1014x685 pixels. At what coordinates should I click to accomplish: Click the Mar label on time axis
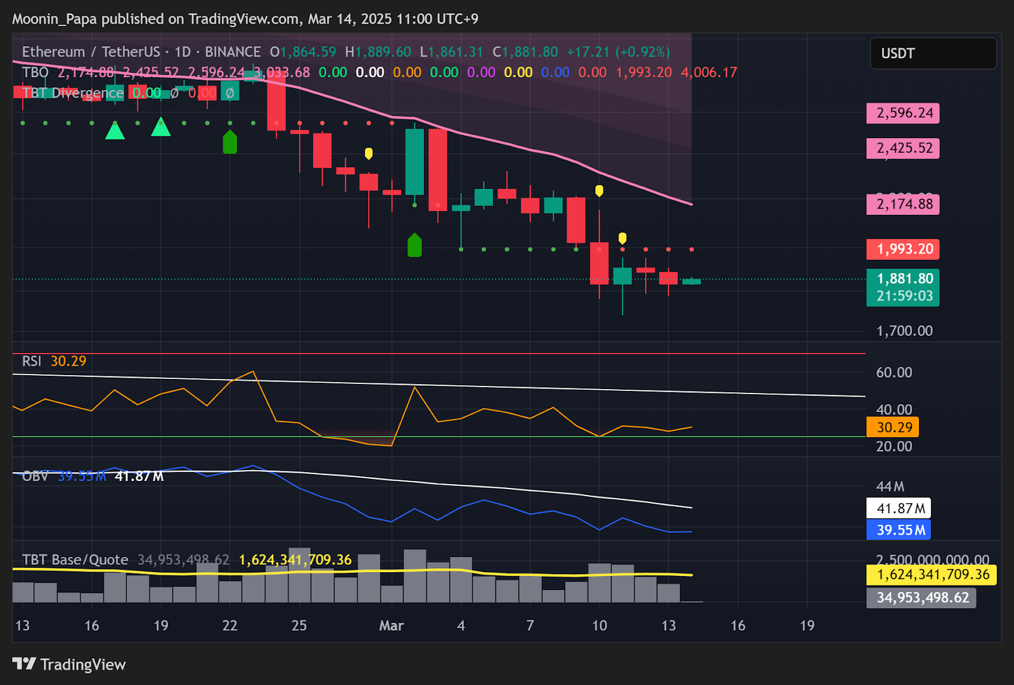click(391, 626)
